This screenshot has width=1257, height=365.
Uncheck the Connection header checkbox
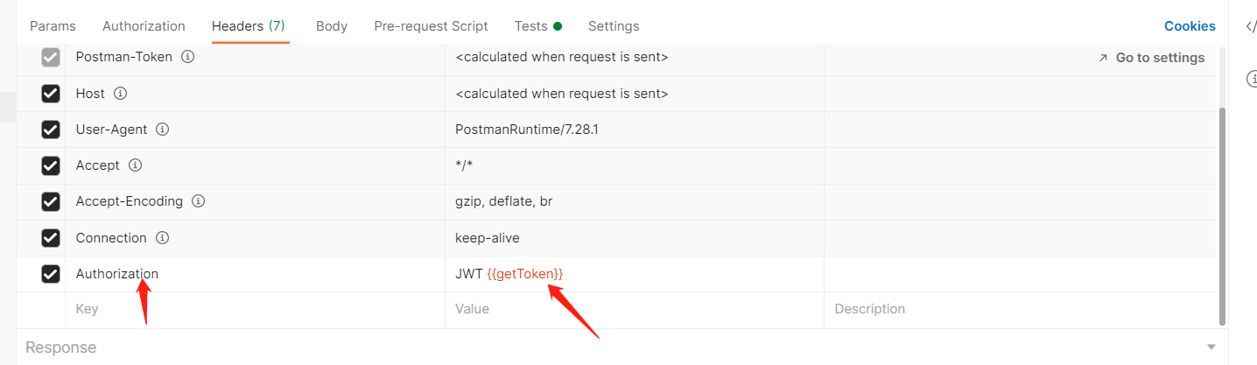click(x=51, y=238)
